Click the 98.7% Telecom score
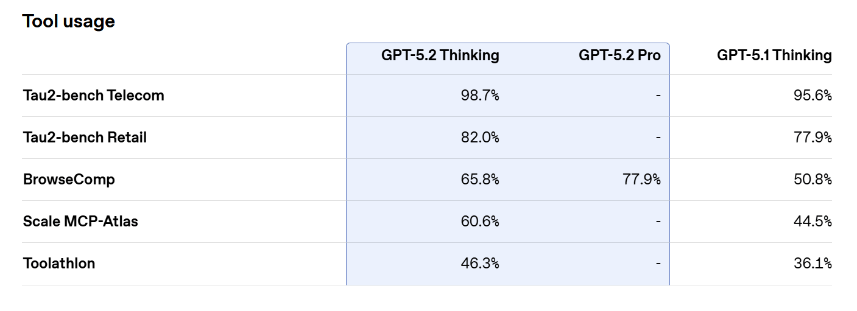The image size is (857, 311). tap(480, 96)
